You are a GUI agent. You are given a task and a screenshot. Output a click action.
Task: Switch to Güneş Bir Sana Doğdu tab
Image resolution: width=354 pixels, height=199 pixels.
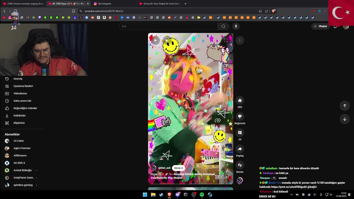(x=159, y=4)
